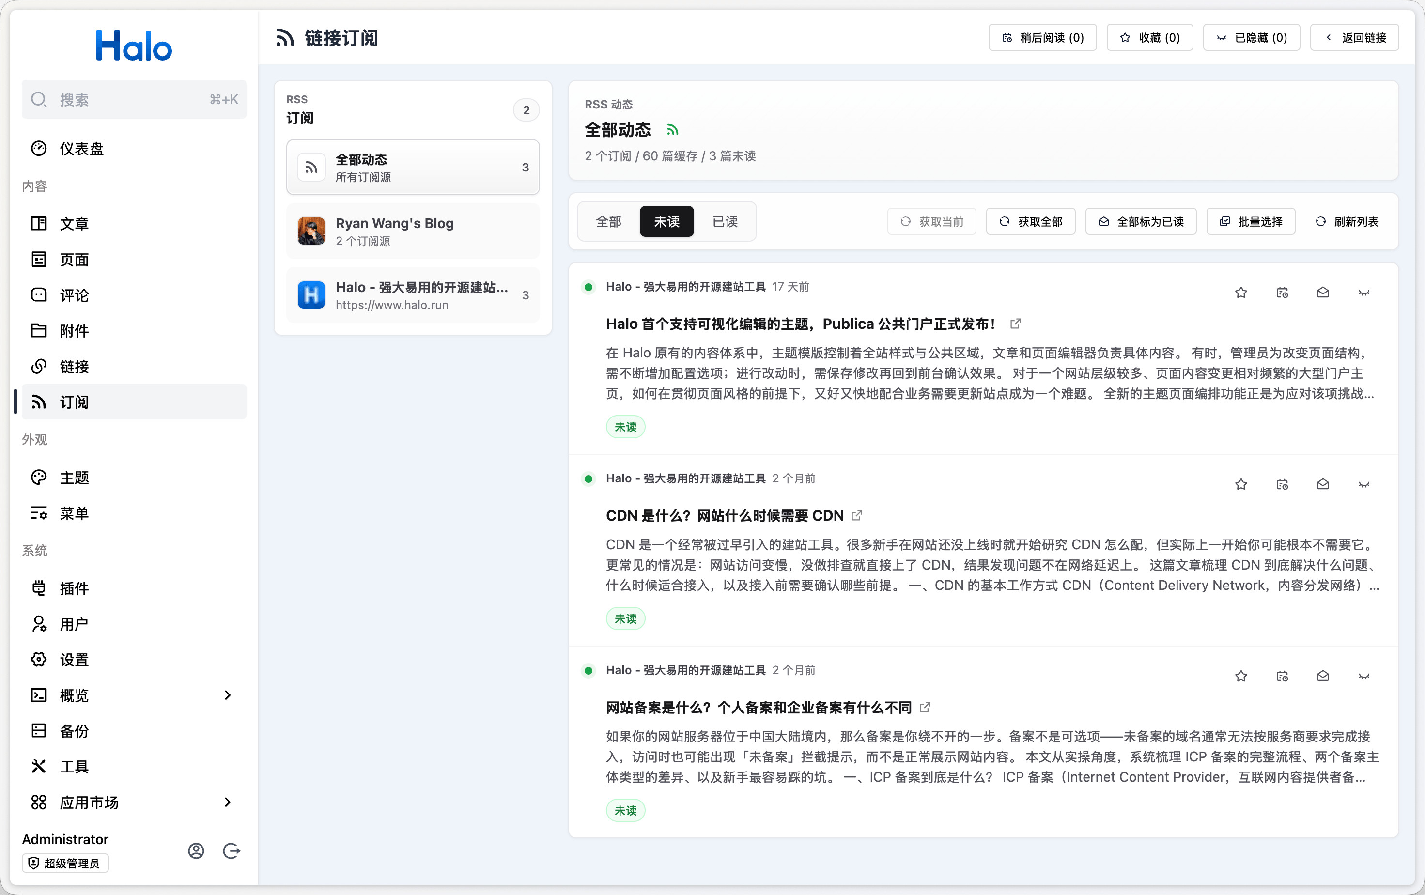Image resolution: width=1425 pixels, height=895 pixels.
Task: Open 工具 tools in the sidebar
Action: coord(134,767)
